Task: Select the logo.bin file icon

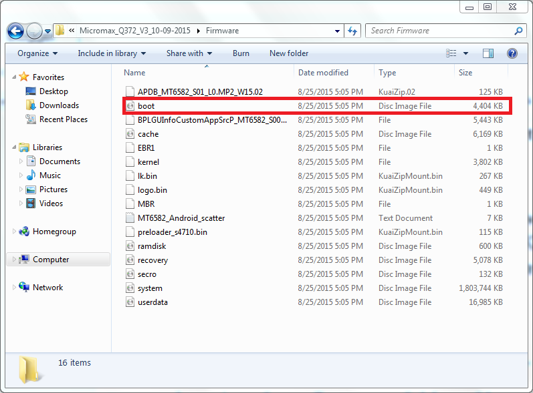Action: (130, 190)
